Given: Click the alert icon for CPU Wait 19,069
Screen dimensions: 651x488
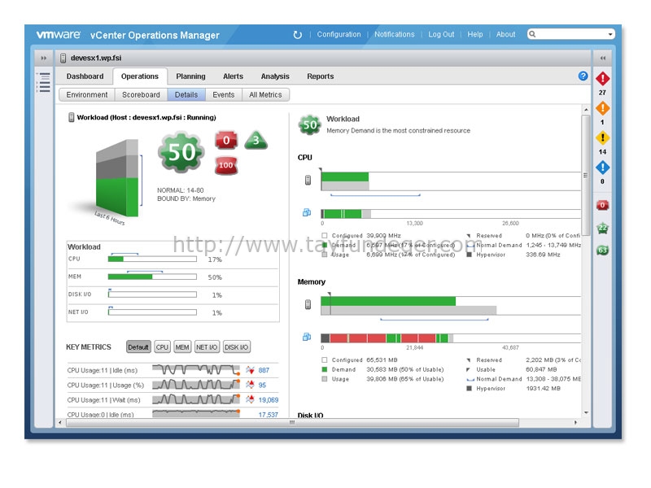Looking at the screenshot, I should point(250,399).
